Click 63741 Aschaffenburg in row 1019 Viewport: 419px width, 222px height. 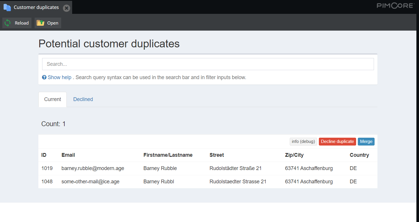click(x=309, y=168)
